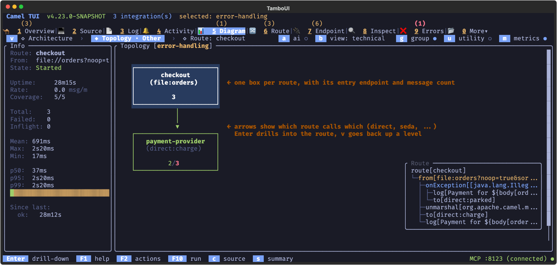This screenshot has height=265, width=557.
Task: Open the 9 Errors tab
Action: tap(429, 31)
